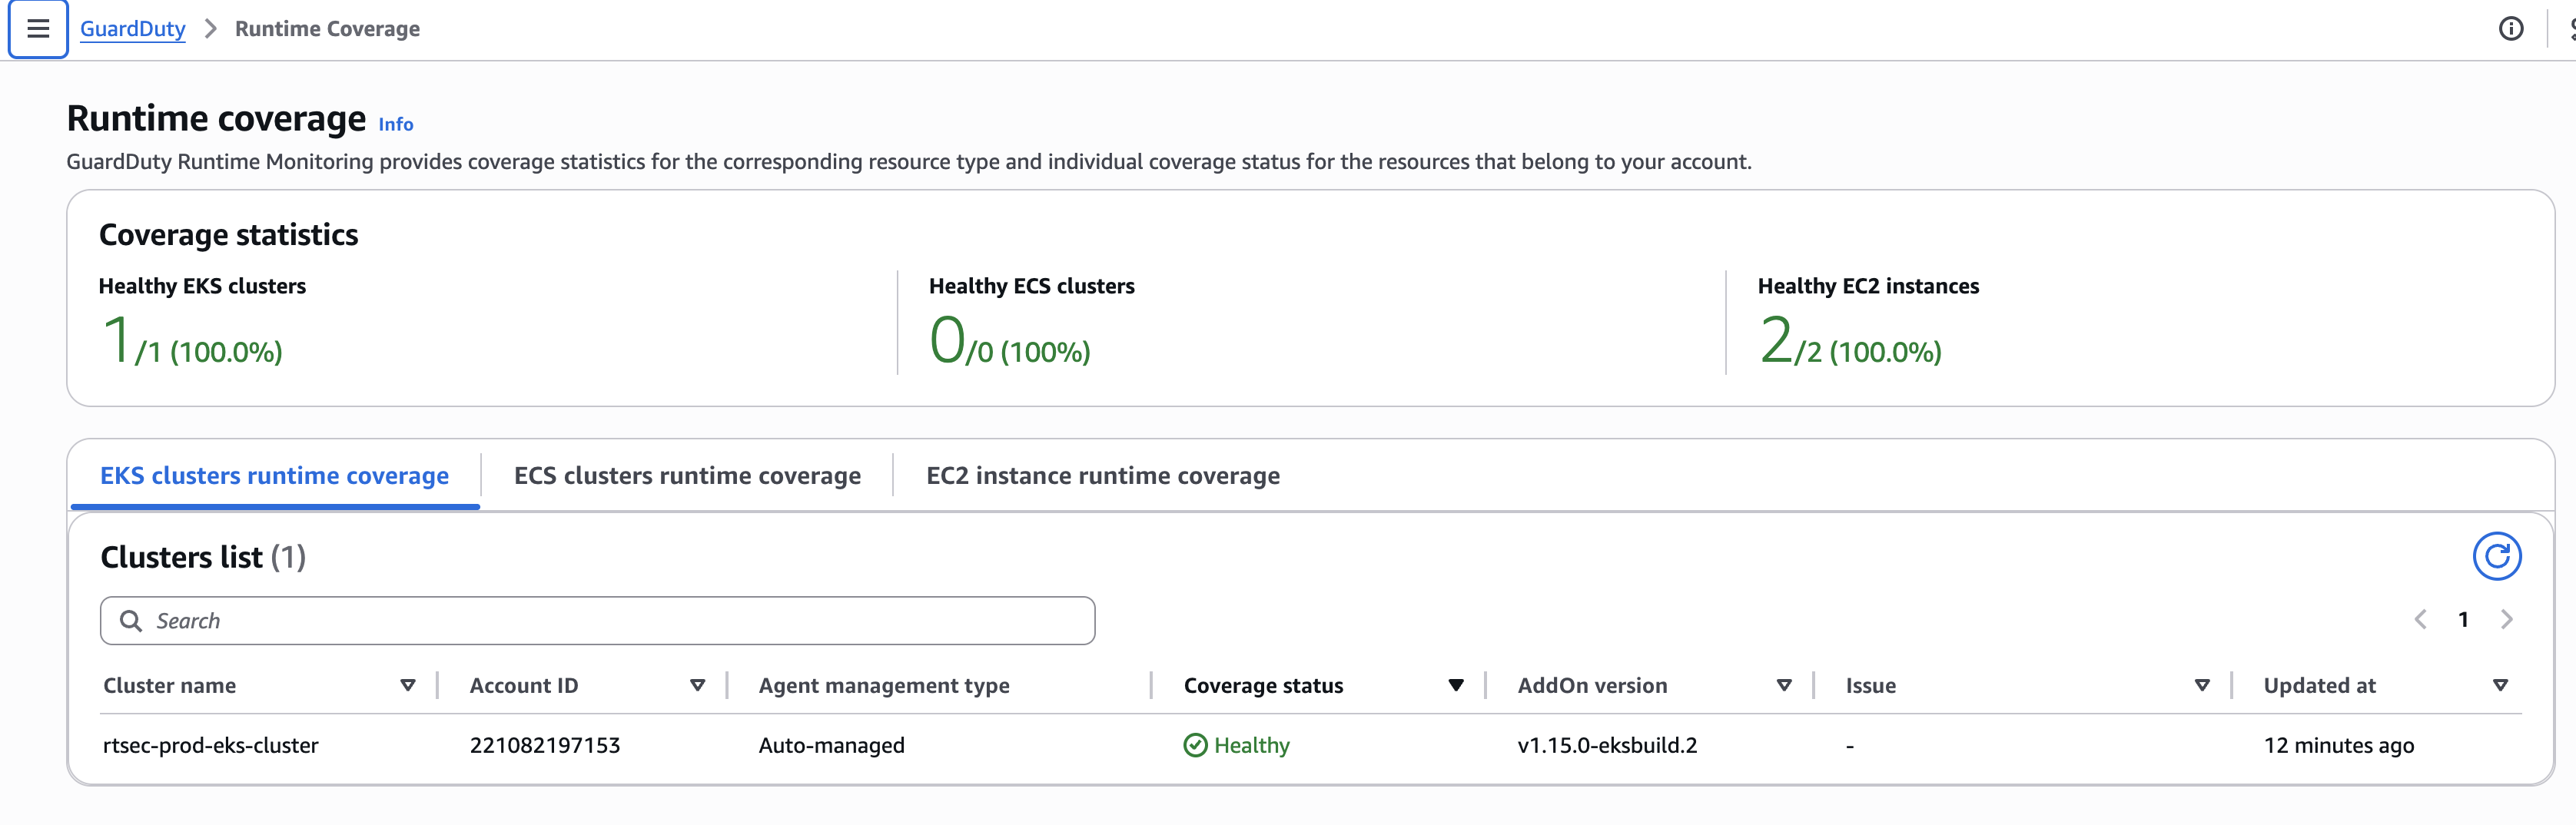Select EKS clusters runtime coverage tab
The width and height of the screenshot is (2576, 825).
(274, 476)
